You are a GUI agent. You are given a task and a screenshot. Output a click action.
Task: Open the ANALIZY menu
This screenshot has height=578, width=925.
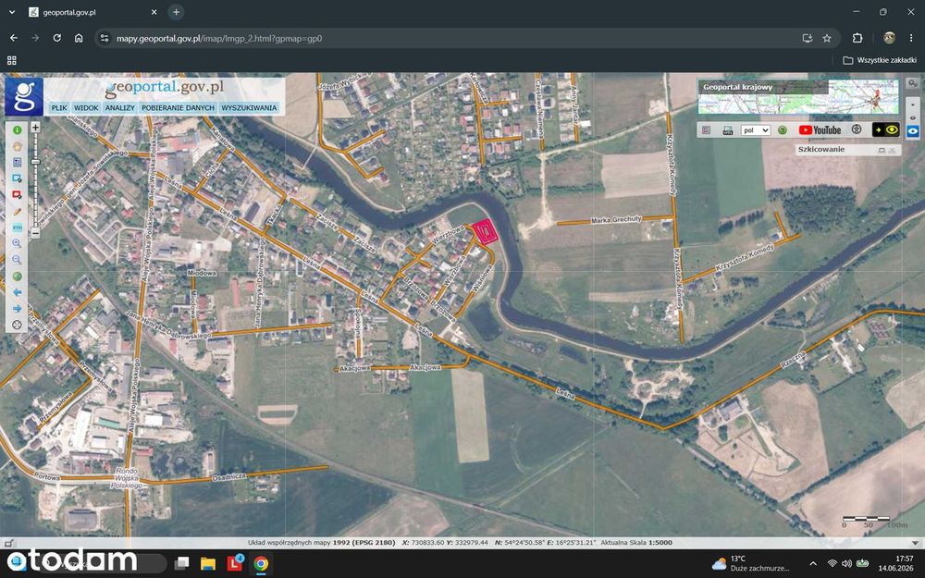click(120, 108)
